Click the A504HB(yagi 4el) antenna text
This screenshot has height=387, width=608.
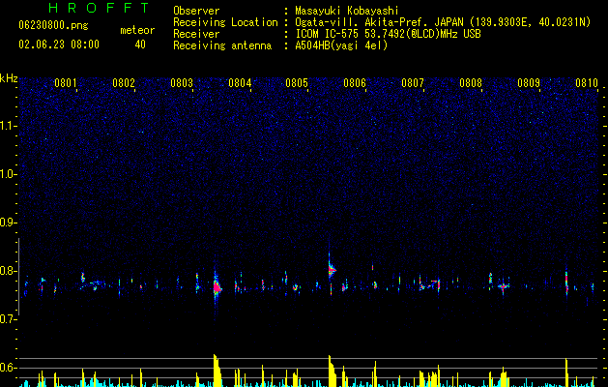341,45
